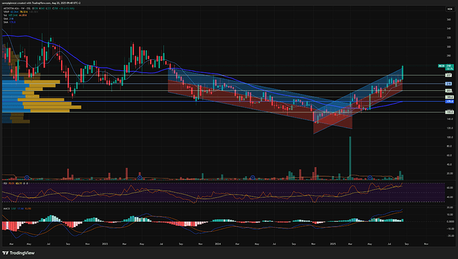Click the blue event marker near May 2023

(139, 177)
